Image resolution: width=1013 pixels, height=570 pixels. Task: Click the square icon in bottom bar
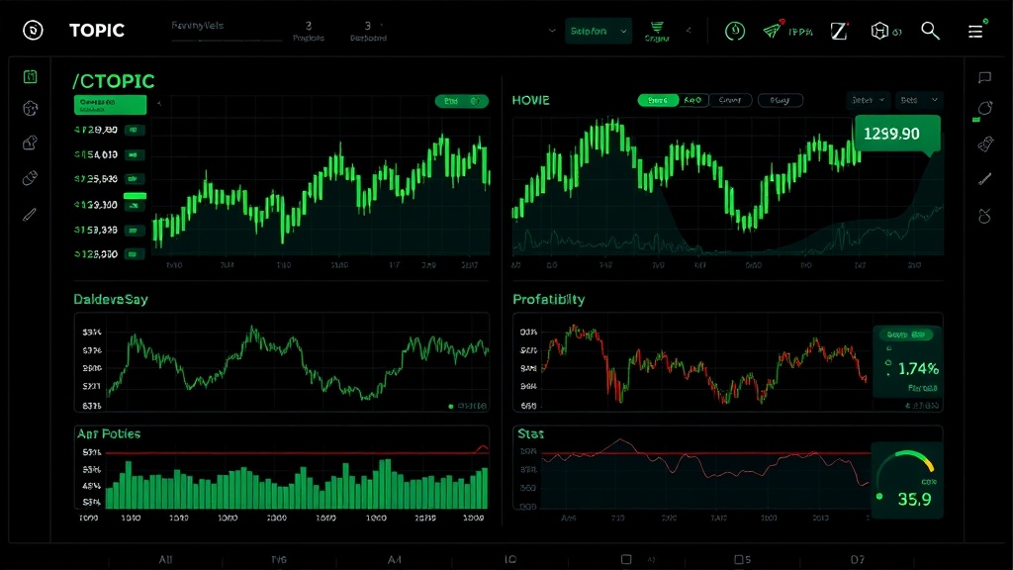pos(626,559)
